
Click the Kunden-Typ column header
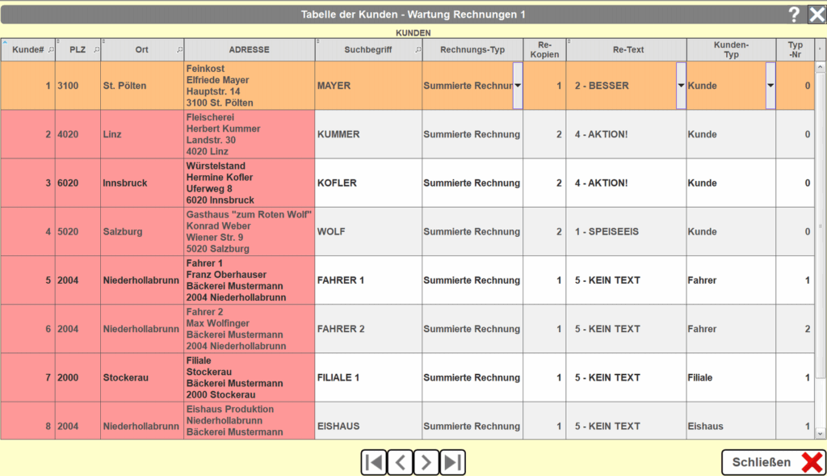click(x=731, y=49)
